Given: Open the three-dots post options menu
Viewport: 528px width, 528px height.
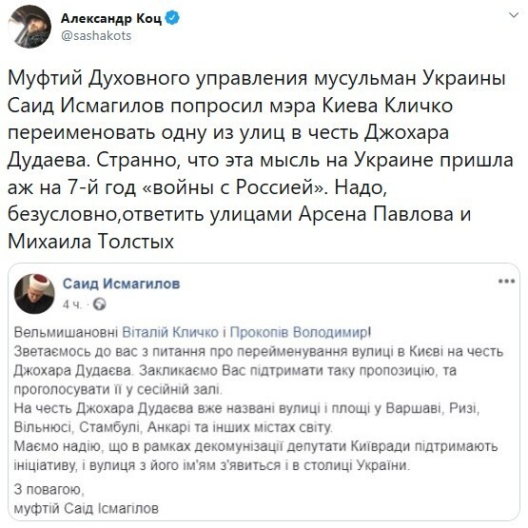Looking at the screenshot, I should (506, 282).
